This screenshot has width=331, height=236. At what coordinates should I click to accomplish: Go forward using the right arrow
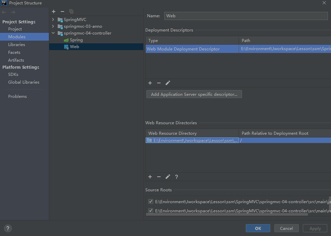pos(13,12)
